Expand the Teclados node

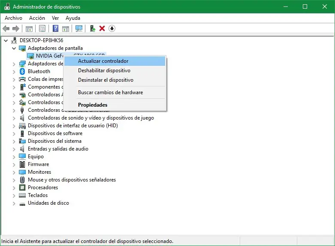click(14, 195)
